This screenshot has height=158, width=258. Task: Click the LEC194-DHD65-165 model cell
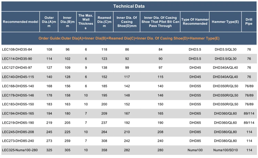(18, 113)
